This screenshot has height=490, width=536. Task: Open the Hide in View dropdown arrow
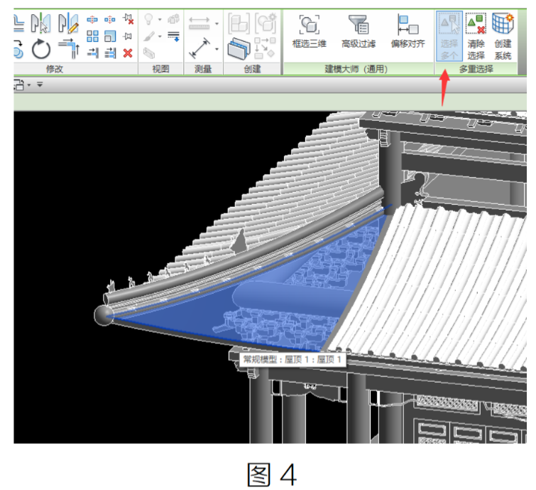(160, 19)
